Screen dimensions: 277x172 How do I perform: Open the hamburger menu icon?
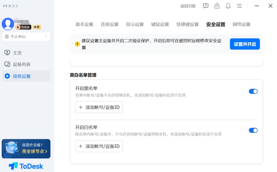(x=239, y=6)
